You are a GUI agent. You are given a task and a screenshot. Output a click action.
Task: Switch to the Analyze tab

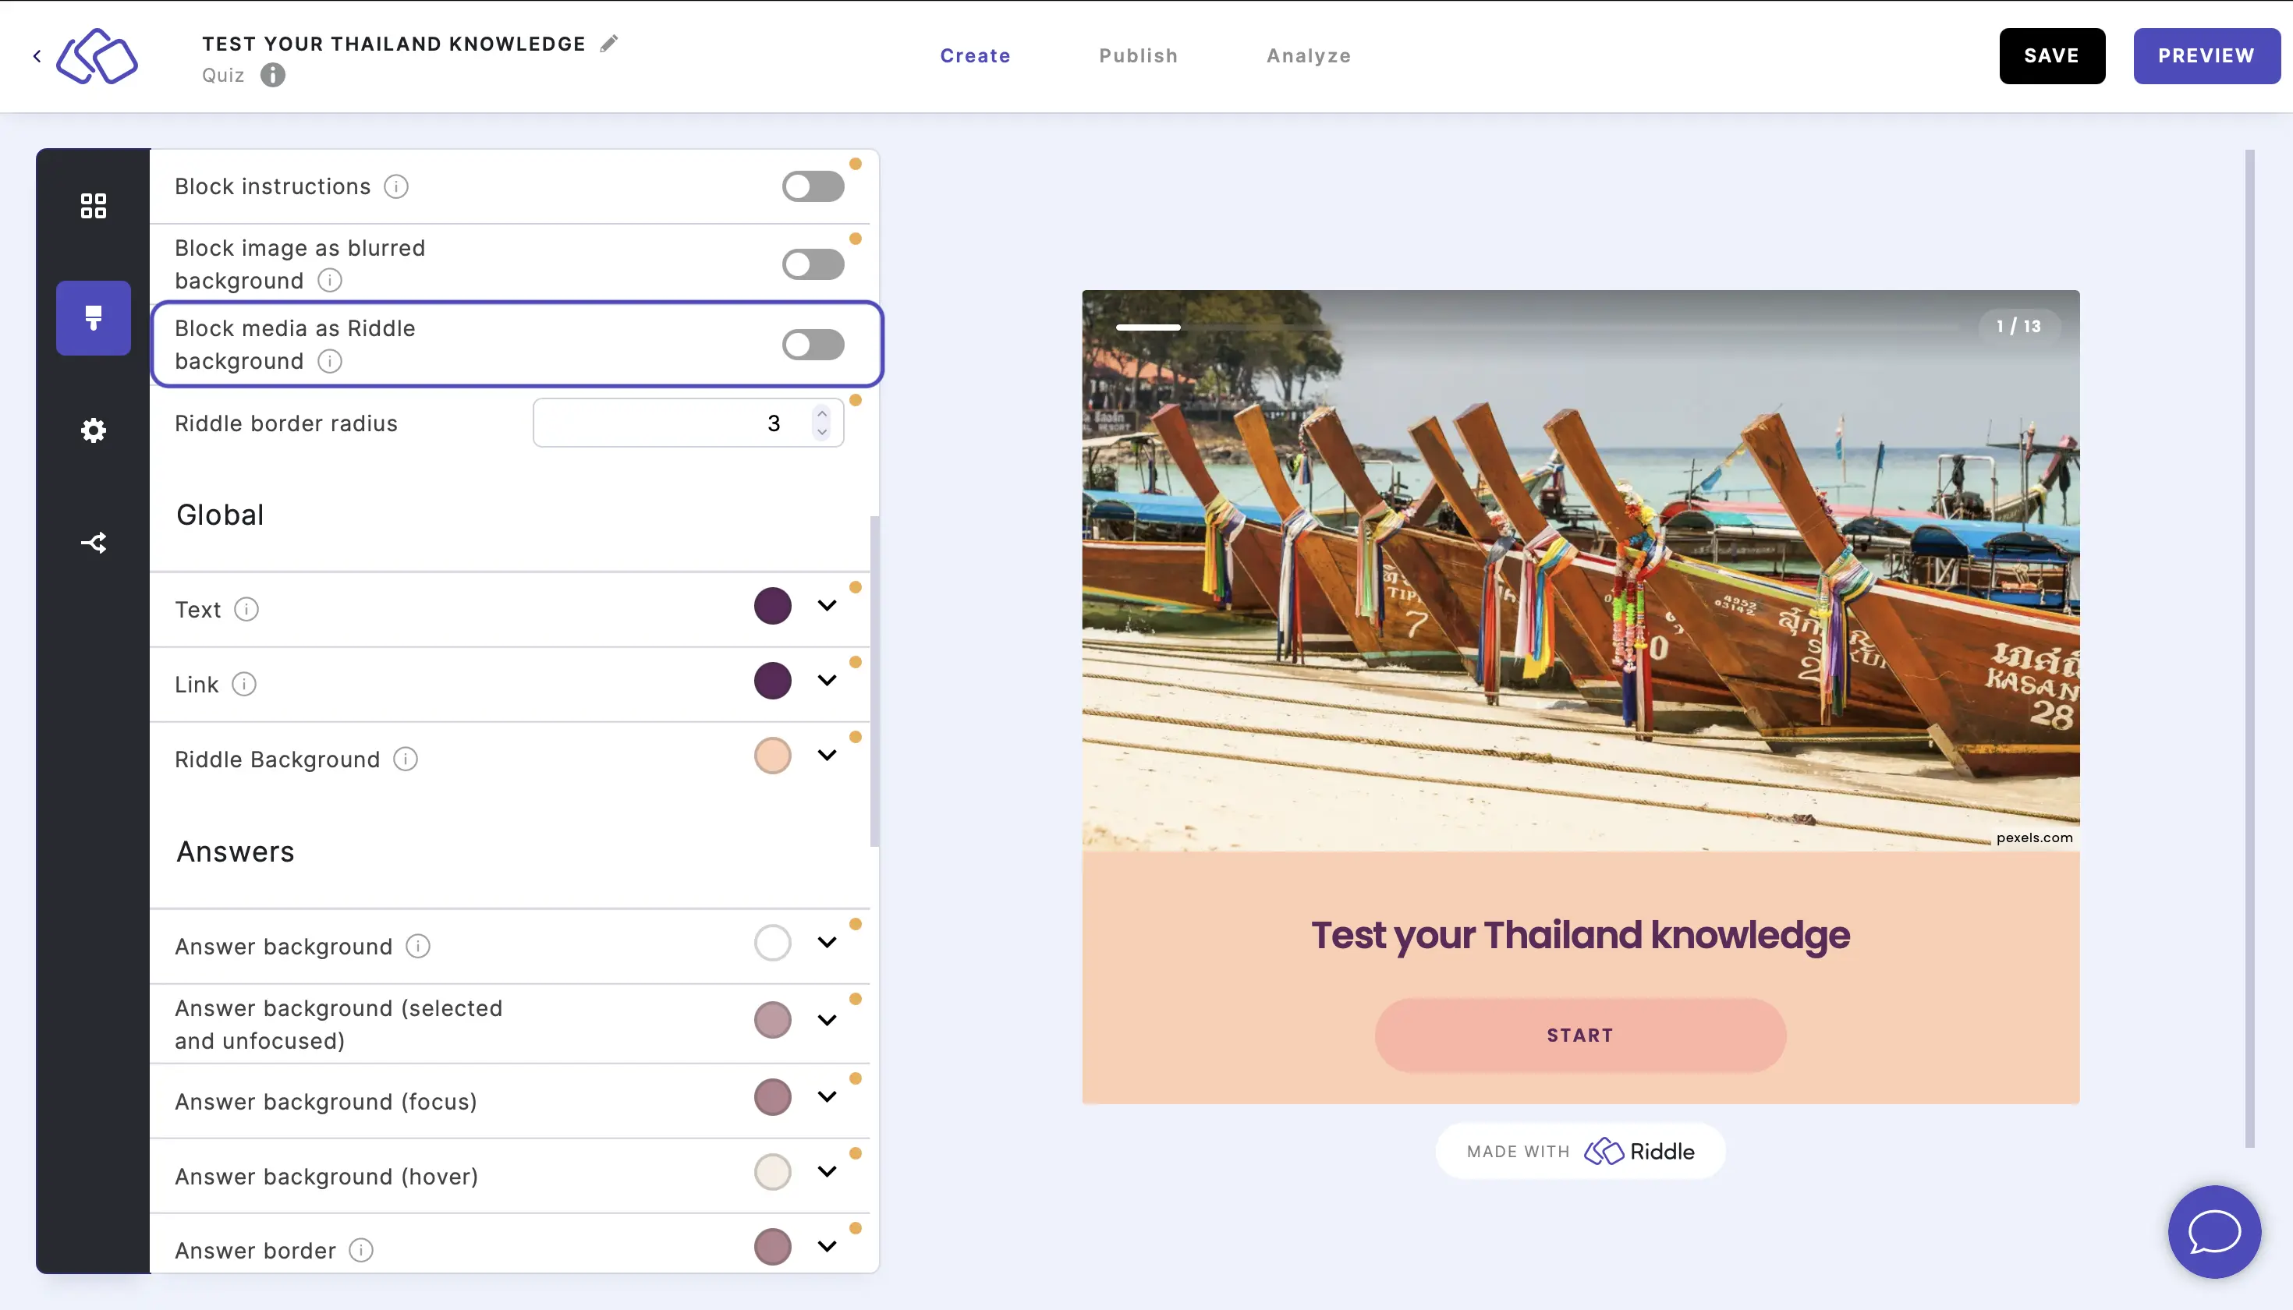pyautogui.click(x=1310, y=55)
